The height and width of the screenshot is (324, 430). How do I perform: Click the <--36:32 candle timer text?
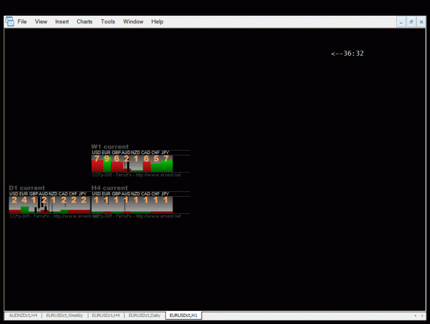[347, 54]
